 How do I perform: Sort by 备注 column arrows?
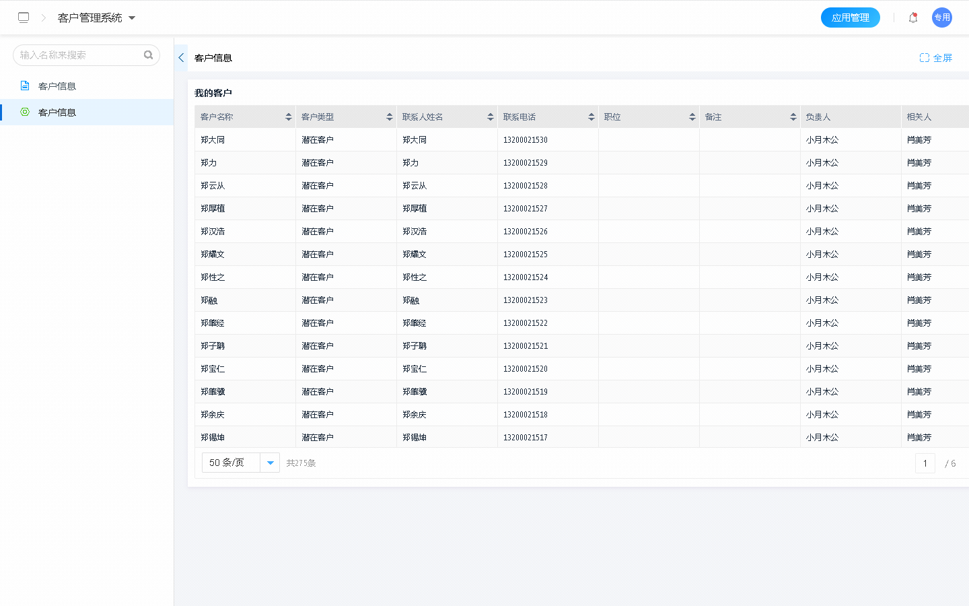pyautogui.click(x=793, y=117)
